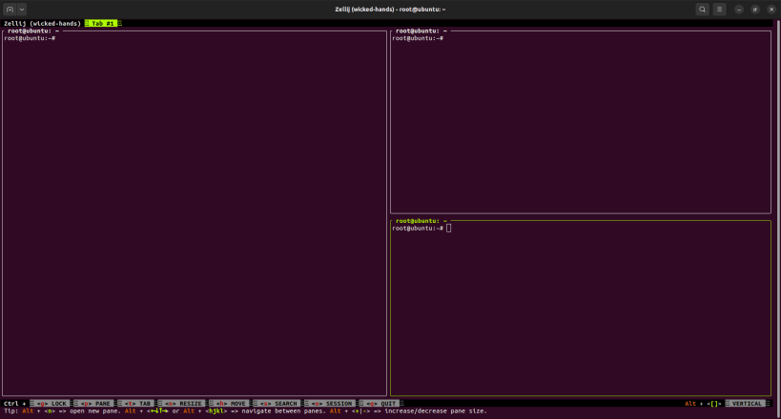Activate SESSION mode in status bar

tap(331, 404)
